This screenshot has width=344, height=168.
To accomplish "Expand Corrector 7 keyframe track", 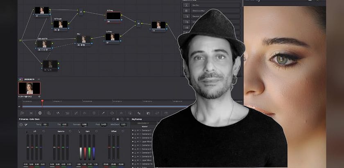I will point(140,153).
